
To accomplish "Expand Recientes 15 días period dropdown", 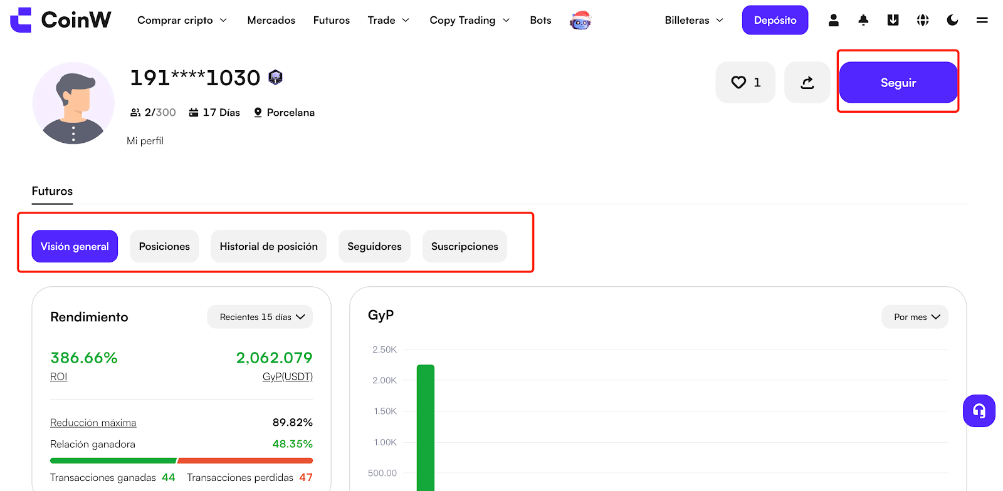I will coord(260,317).
